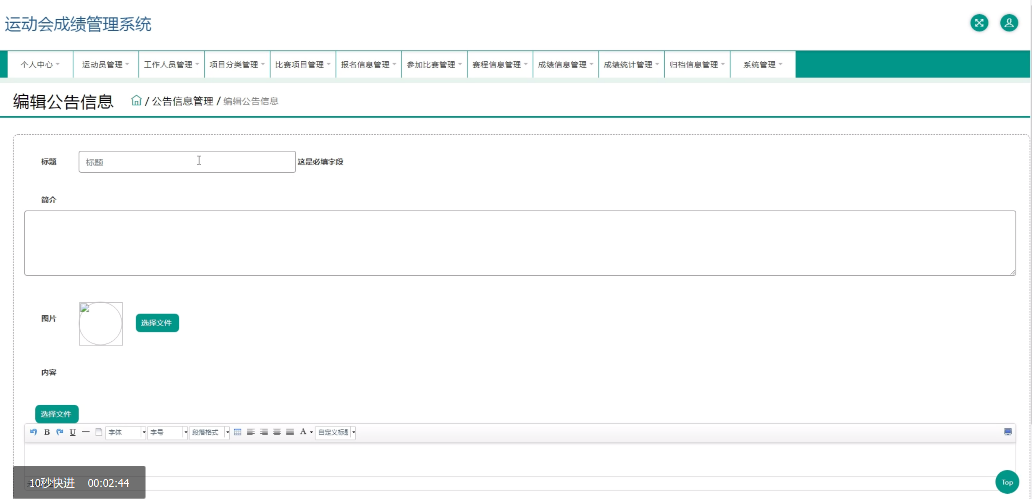Toggle bold formatting in the editor
This screenshot has width=1032, height=499.
47,432
